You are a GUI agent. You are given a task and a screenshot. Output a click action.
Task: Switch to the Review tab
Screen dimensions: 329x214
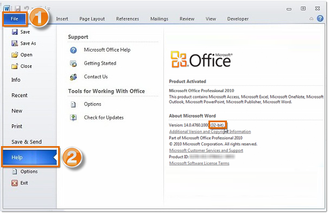point(187,19)
